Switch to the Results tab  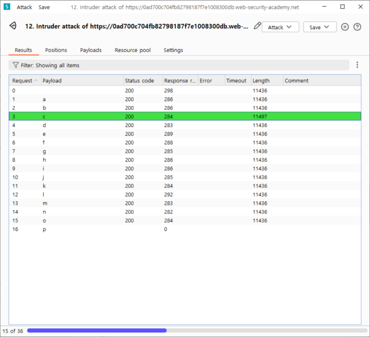(x=23, y=50)
